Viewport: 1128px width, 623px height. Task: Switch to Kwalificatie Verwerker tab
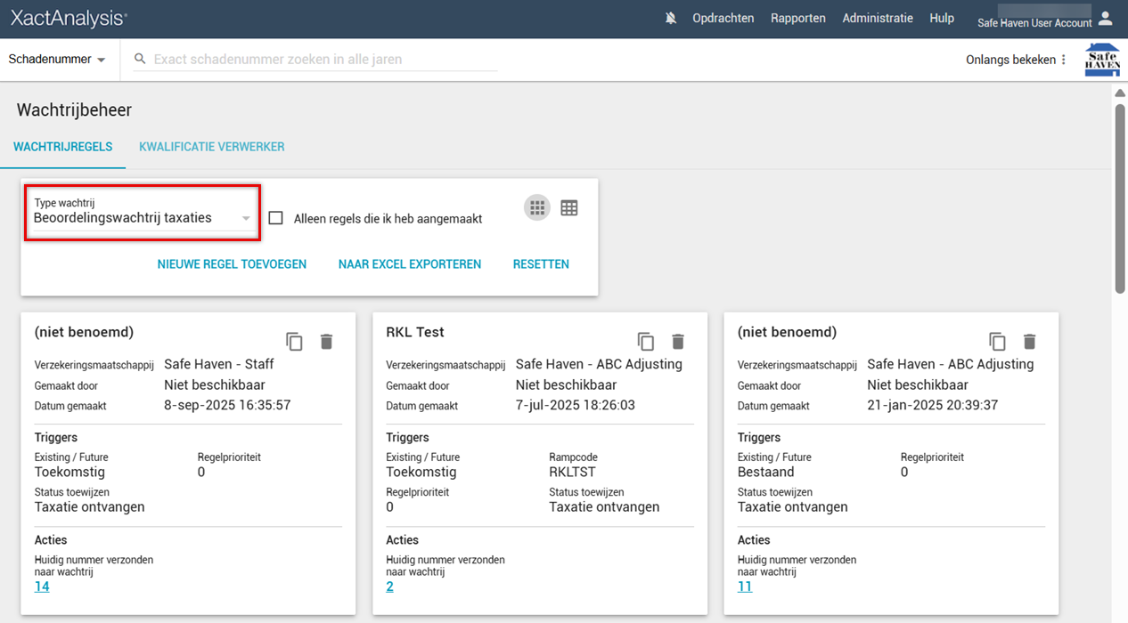(212, 147)
